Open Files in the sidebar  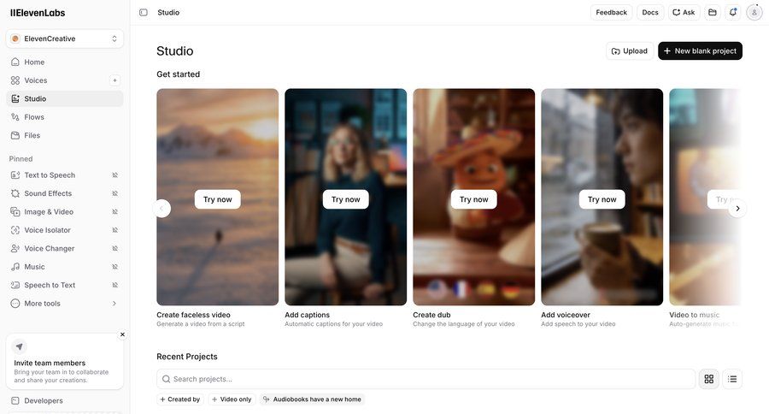[65, 135]
